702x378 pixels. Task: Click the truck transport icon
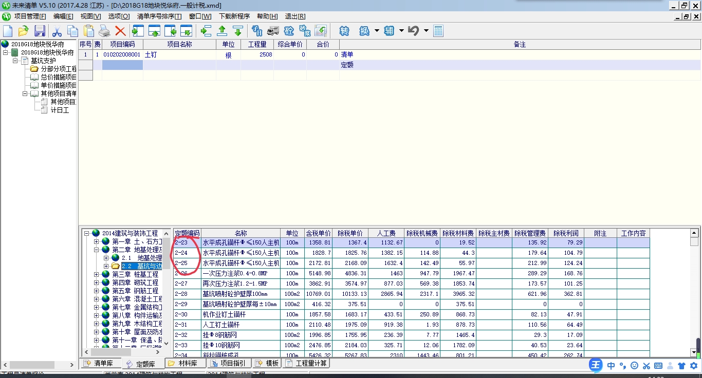[273, 31]
